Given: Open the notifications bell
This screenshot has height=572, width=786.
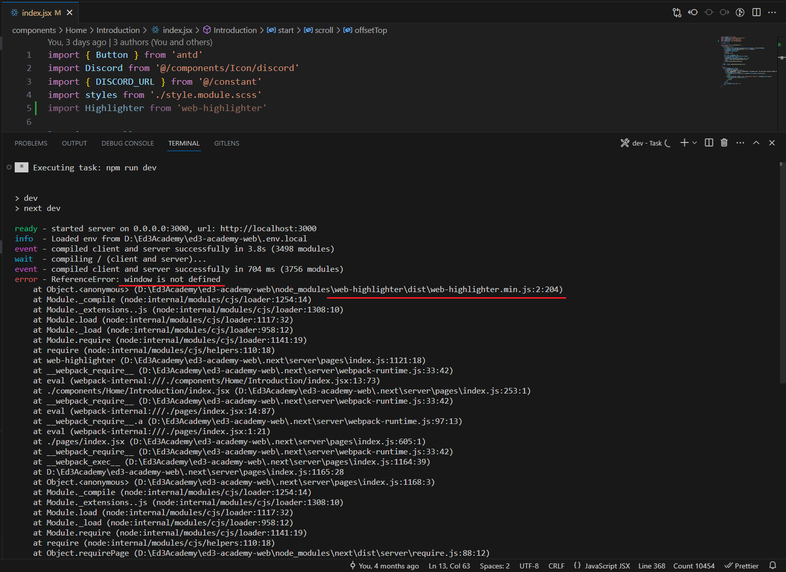Looking at the screenshot, I should 773,565.
